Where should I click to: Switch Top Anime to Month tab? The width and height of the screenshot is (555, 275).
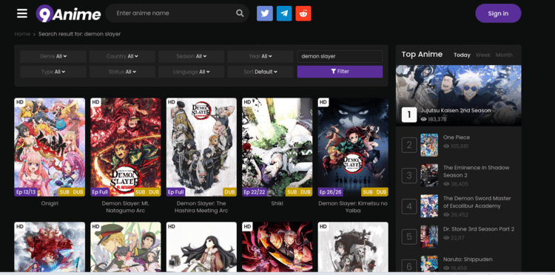tap(504, 55)
